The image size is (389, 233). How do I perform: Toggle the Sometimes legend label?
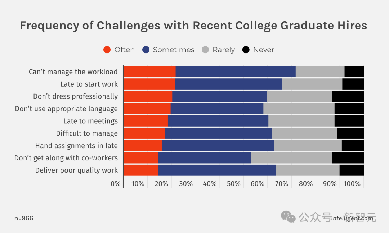pyautogui.click(x=174, y=50)
